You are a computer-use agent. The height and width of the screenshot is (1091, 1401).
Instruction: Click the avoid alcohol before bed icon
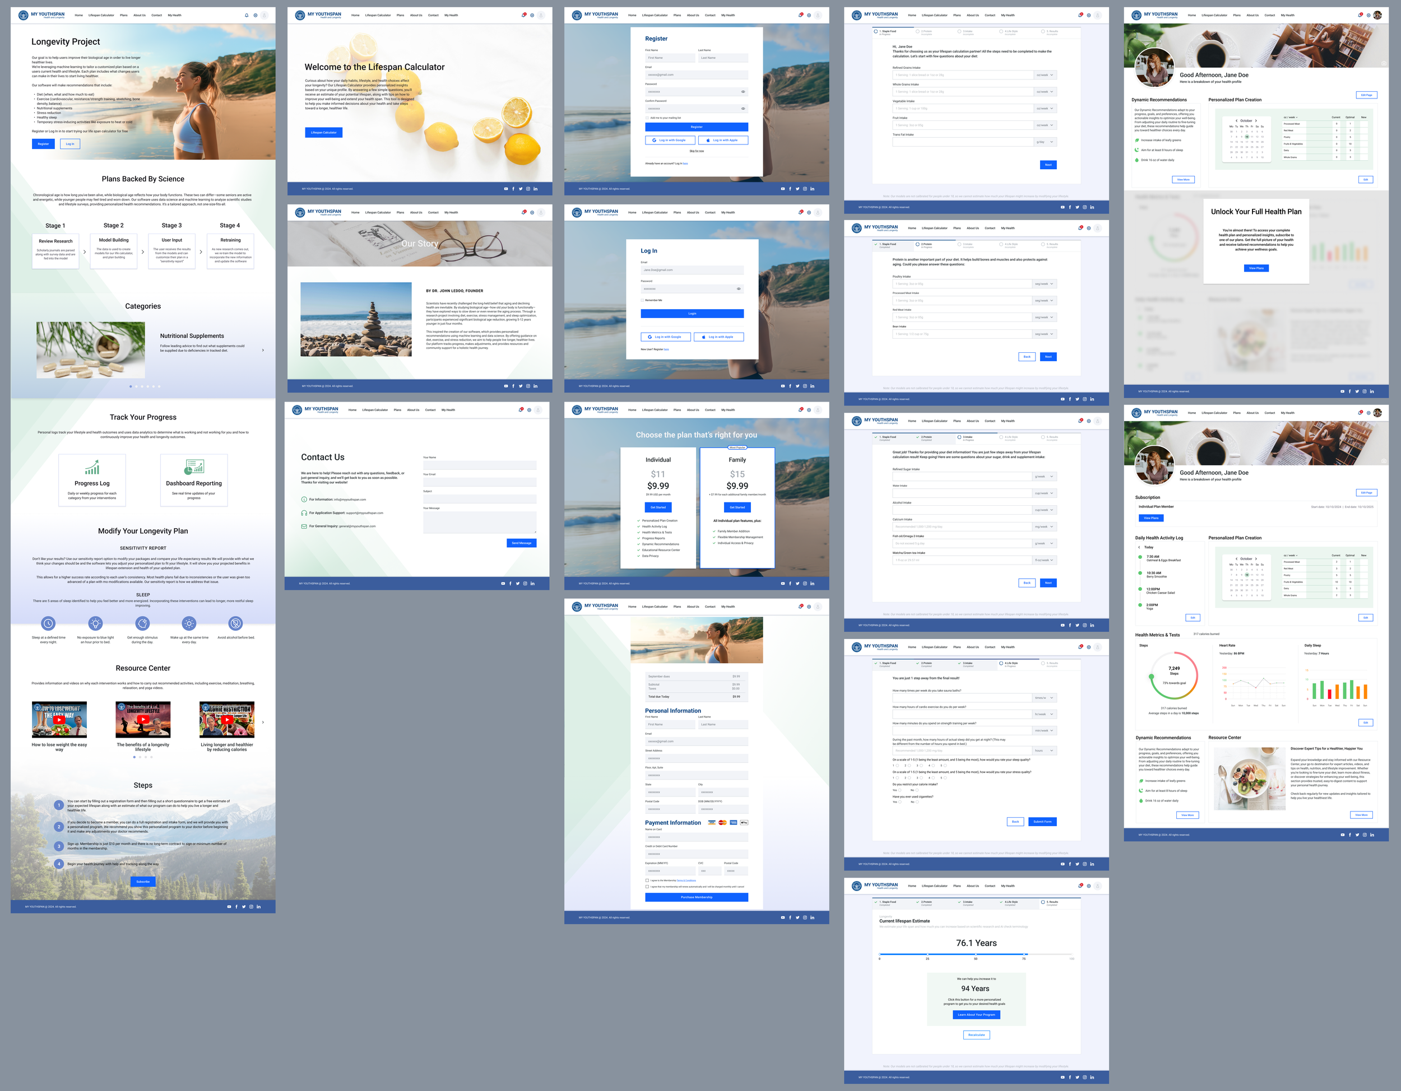click(x=235, y=623)
